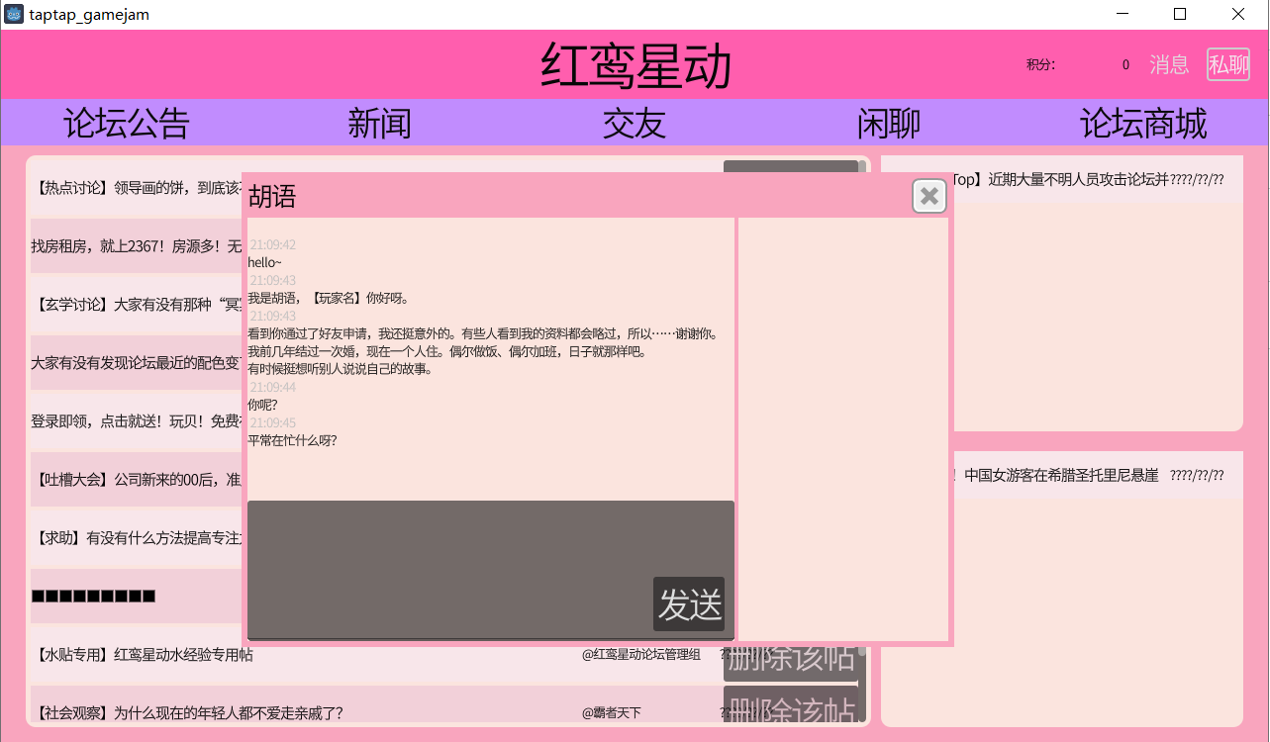Click the blacked-out censored post
Image resolution: width=1270 pixels, height=742 pixels.
[x=95, y=596]
